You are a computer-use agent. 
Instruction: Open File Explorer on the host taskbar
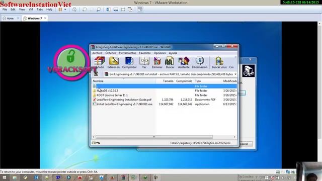15,177
